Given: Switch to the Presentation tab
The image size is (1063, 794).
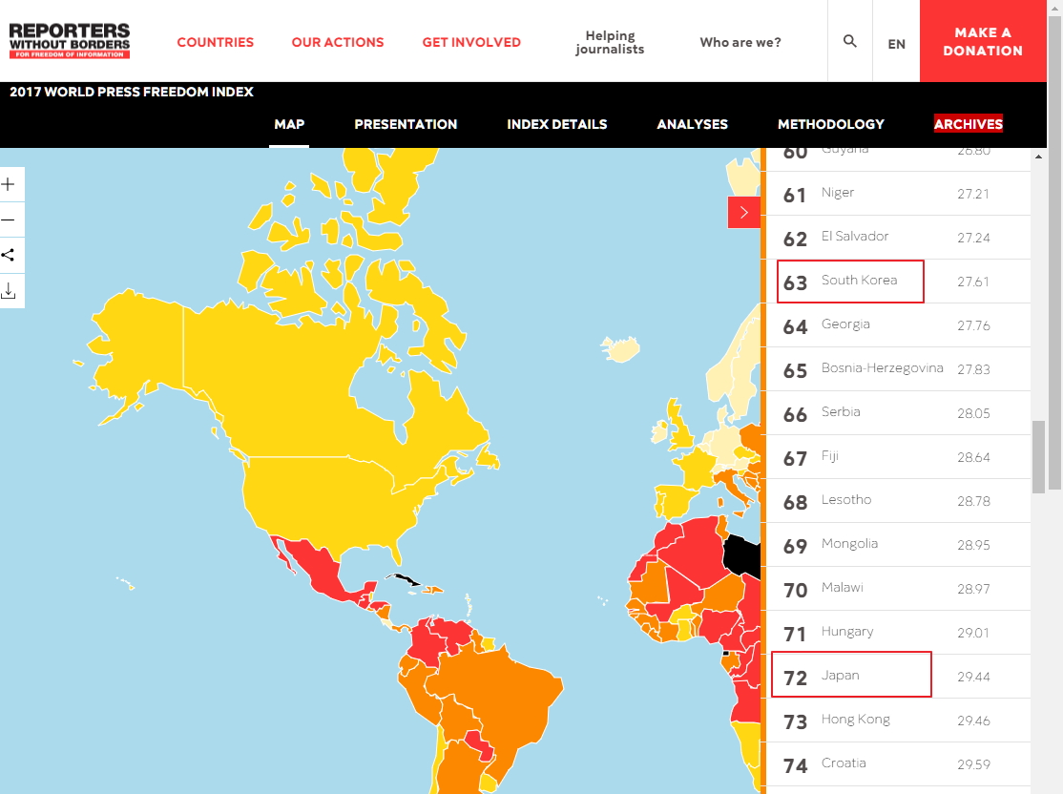Looking at the screenshot, I should 406,124.
